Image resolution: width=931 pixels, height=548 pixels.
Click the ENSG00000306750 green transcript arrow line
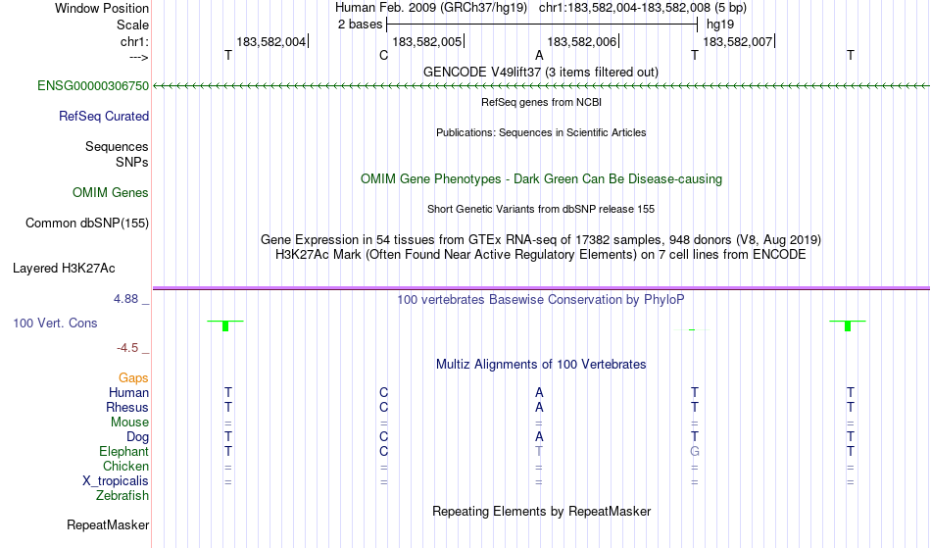(x=541, y=86)
